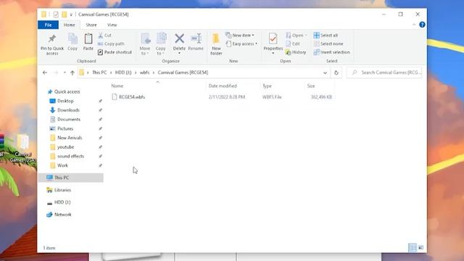Image resolution: width=464 pixels, height=261 pixels.
Task: Click the search box for Carnival Games
Action: (x=384, y=72)
